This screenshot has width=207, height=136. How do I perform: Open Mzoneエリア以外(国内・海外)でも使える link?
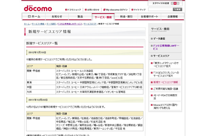tap(166, 106)
